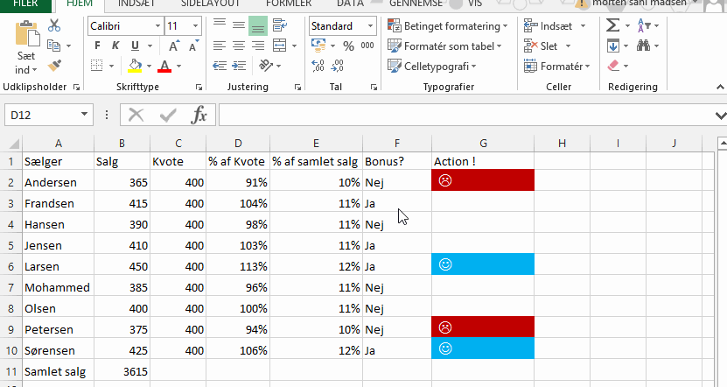Open Betinget formatering menu
The image size is (727, 387).
(451, 26)
